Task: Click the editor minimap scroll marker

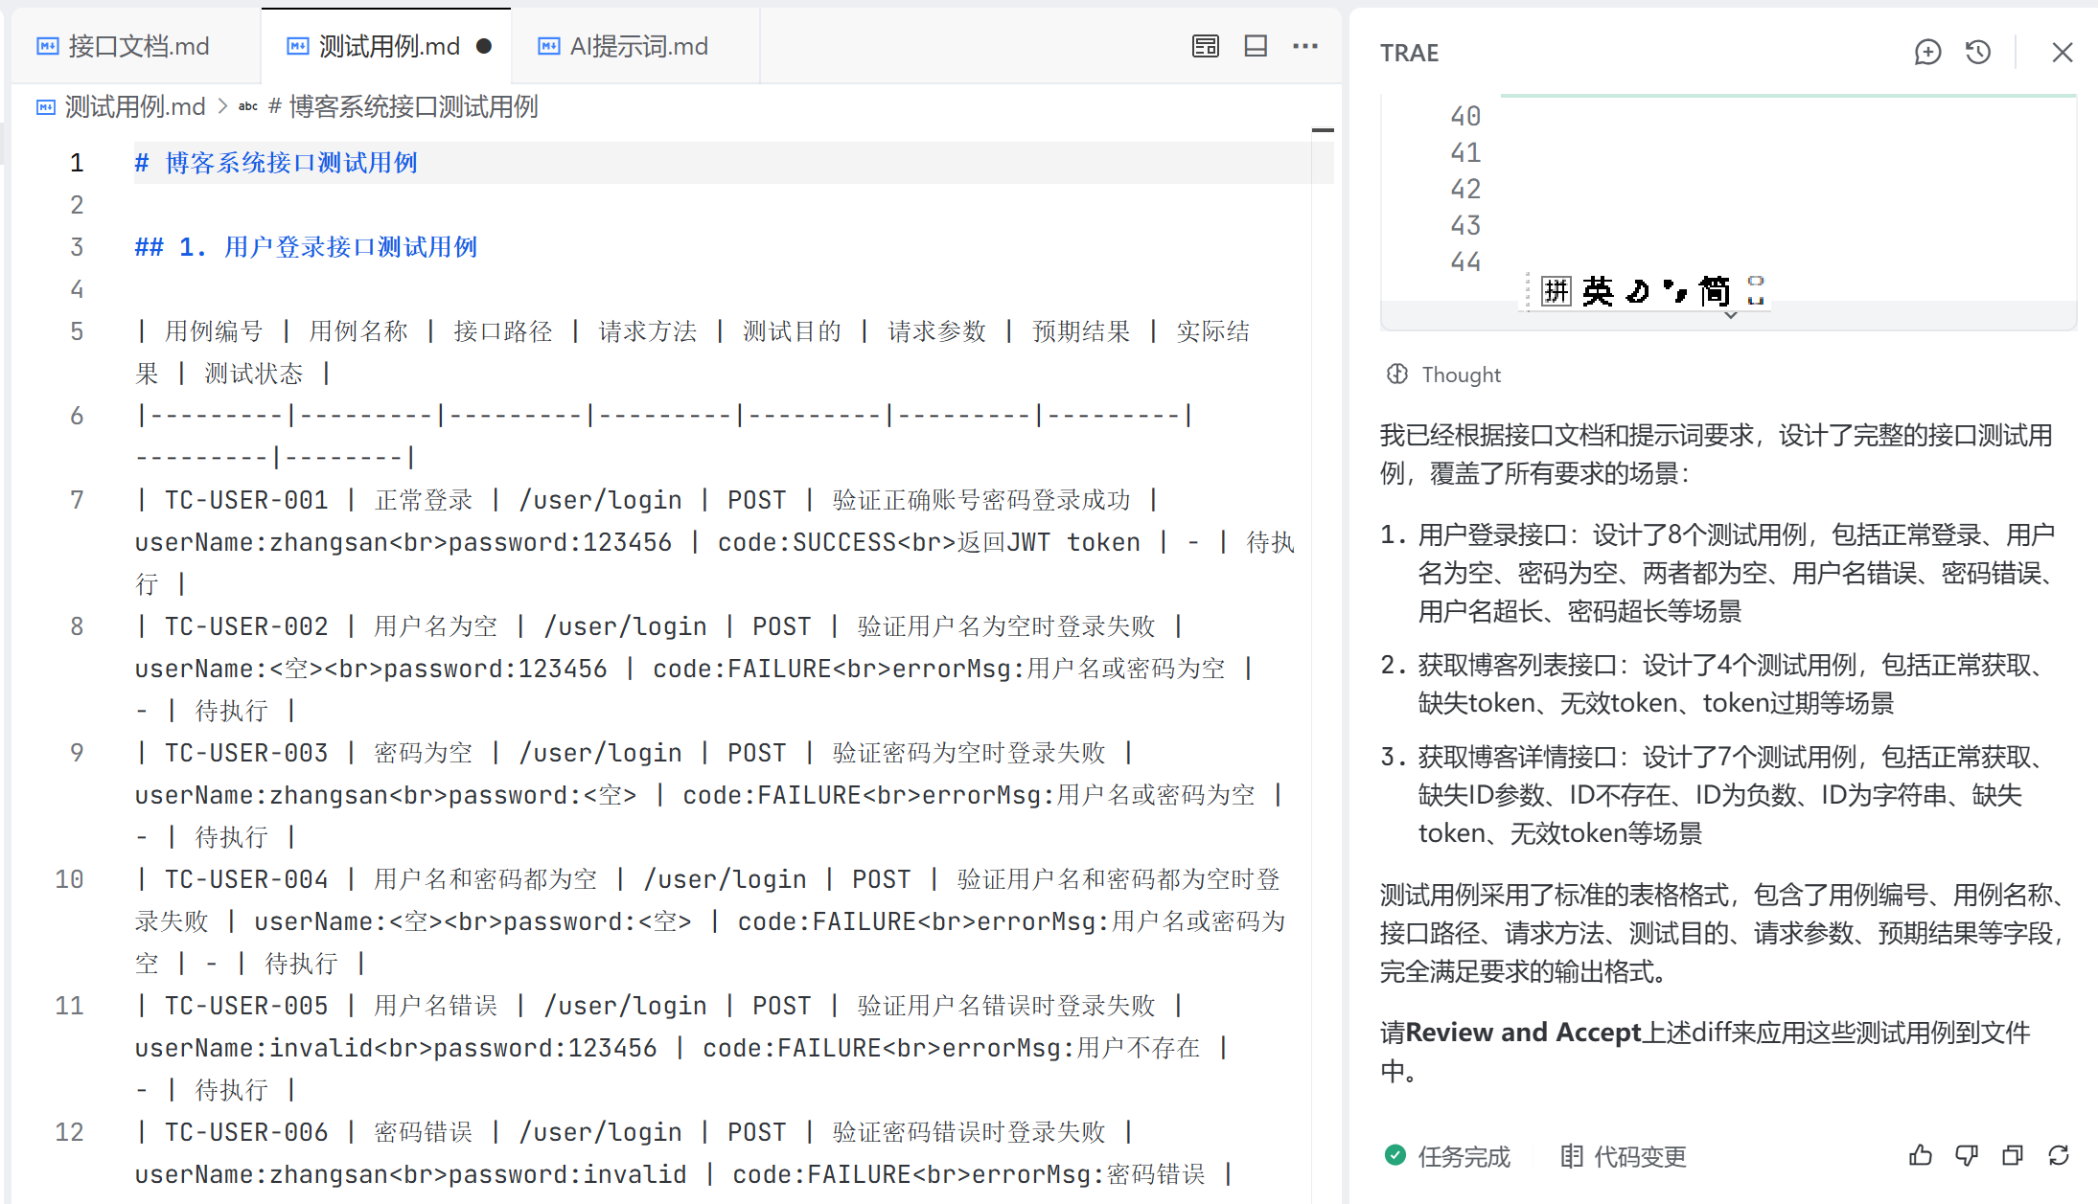Action: point(1323,129)
